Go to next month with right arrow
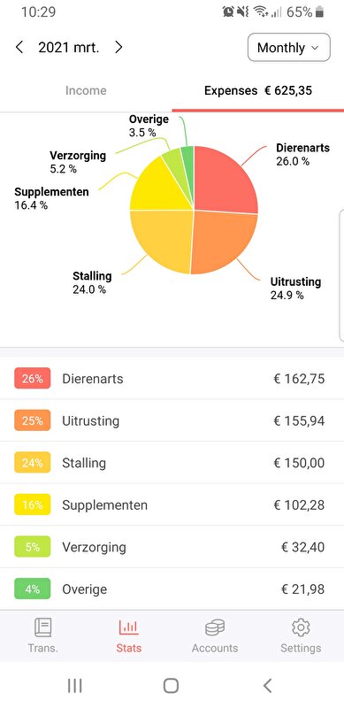Screen dimensions: 344x708 [118, 48]
